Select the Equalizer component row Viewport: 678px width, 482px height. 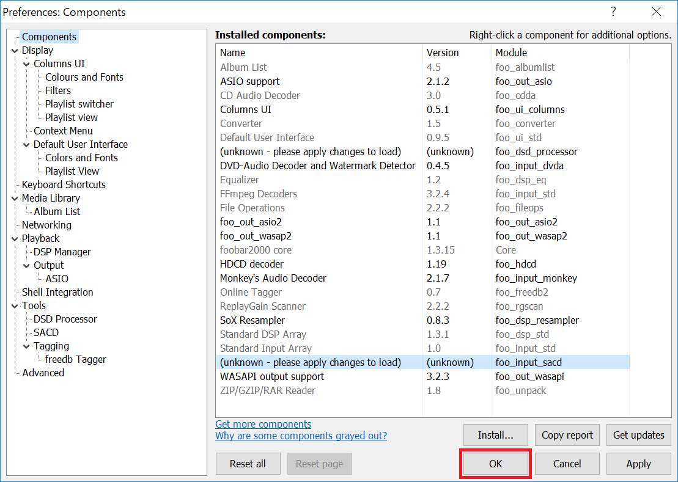pos(422,180)
